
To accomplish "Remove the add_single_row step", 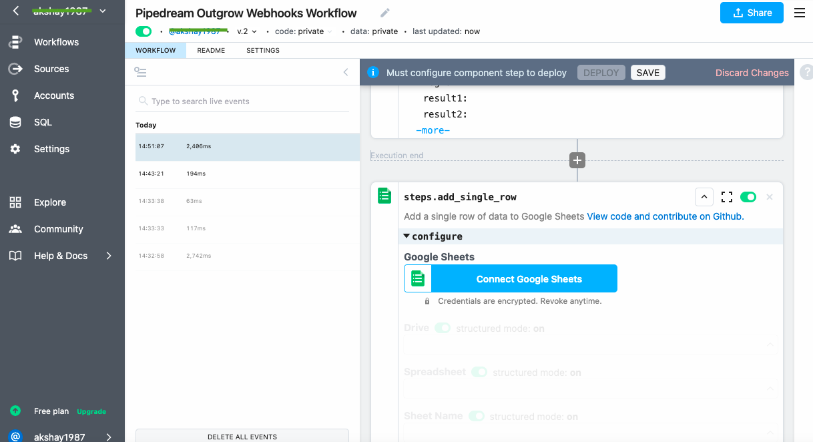I will tap(770, 197).
